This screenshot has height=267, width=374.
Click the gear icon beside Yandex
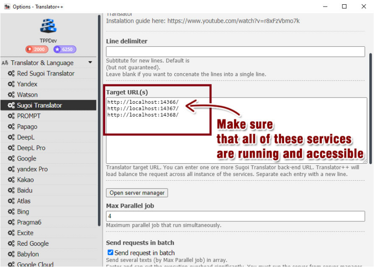[x=11, y=84]
